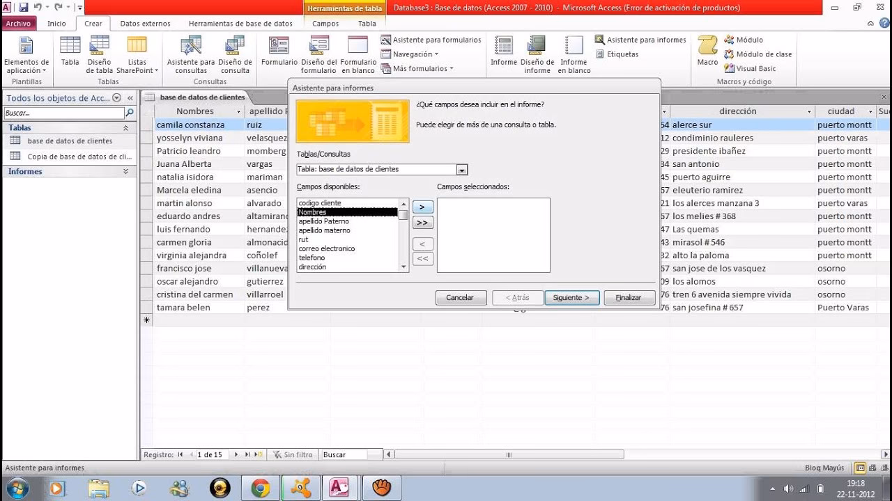The height and width of the screenshot is (501, 892).
Task: Open ciudad column filter dropdown
Action: coord(871,111)
